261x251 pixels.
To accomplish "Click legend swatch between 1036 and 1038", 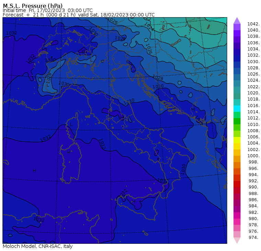I will [237, 39].
